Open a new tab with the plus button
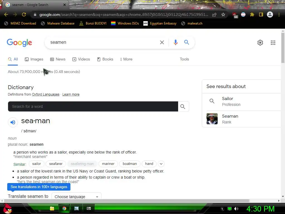Image resolution: width=285 pixels, height=214 pixels. [75, 5]
